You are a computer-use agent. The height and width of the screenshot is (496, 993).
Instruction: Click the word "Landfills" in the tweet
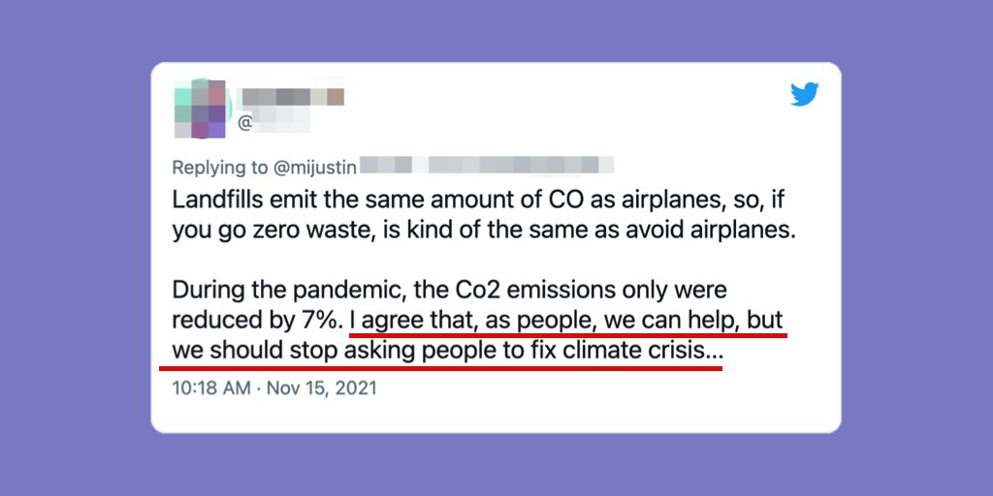pos(215,201)
